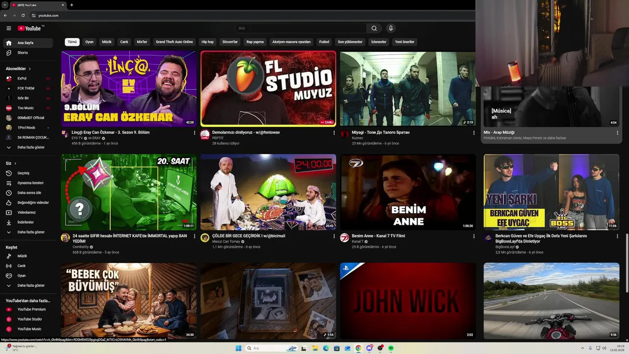629x354 pixels.
Task: Select the Rap yapma chip
Action: coord(255,42)
